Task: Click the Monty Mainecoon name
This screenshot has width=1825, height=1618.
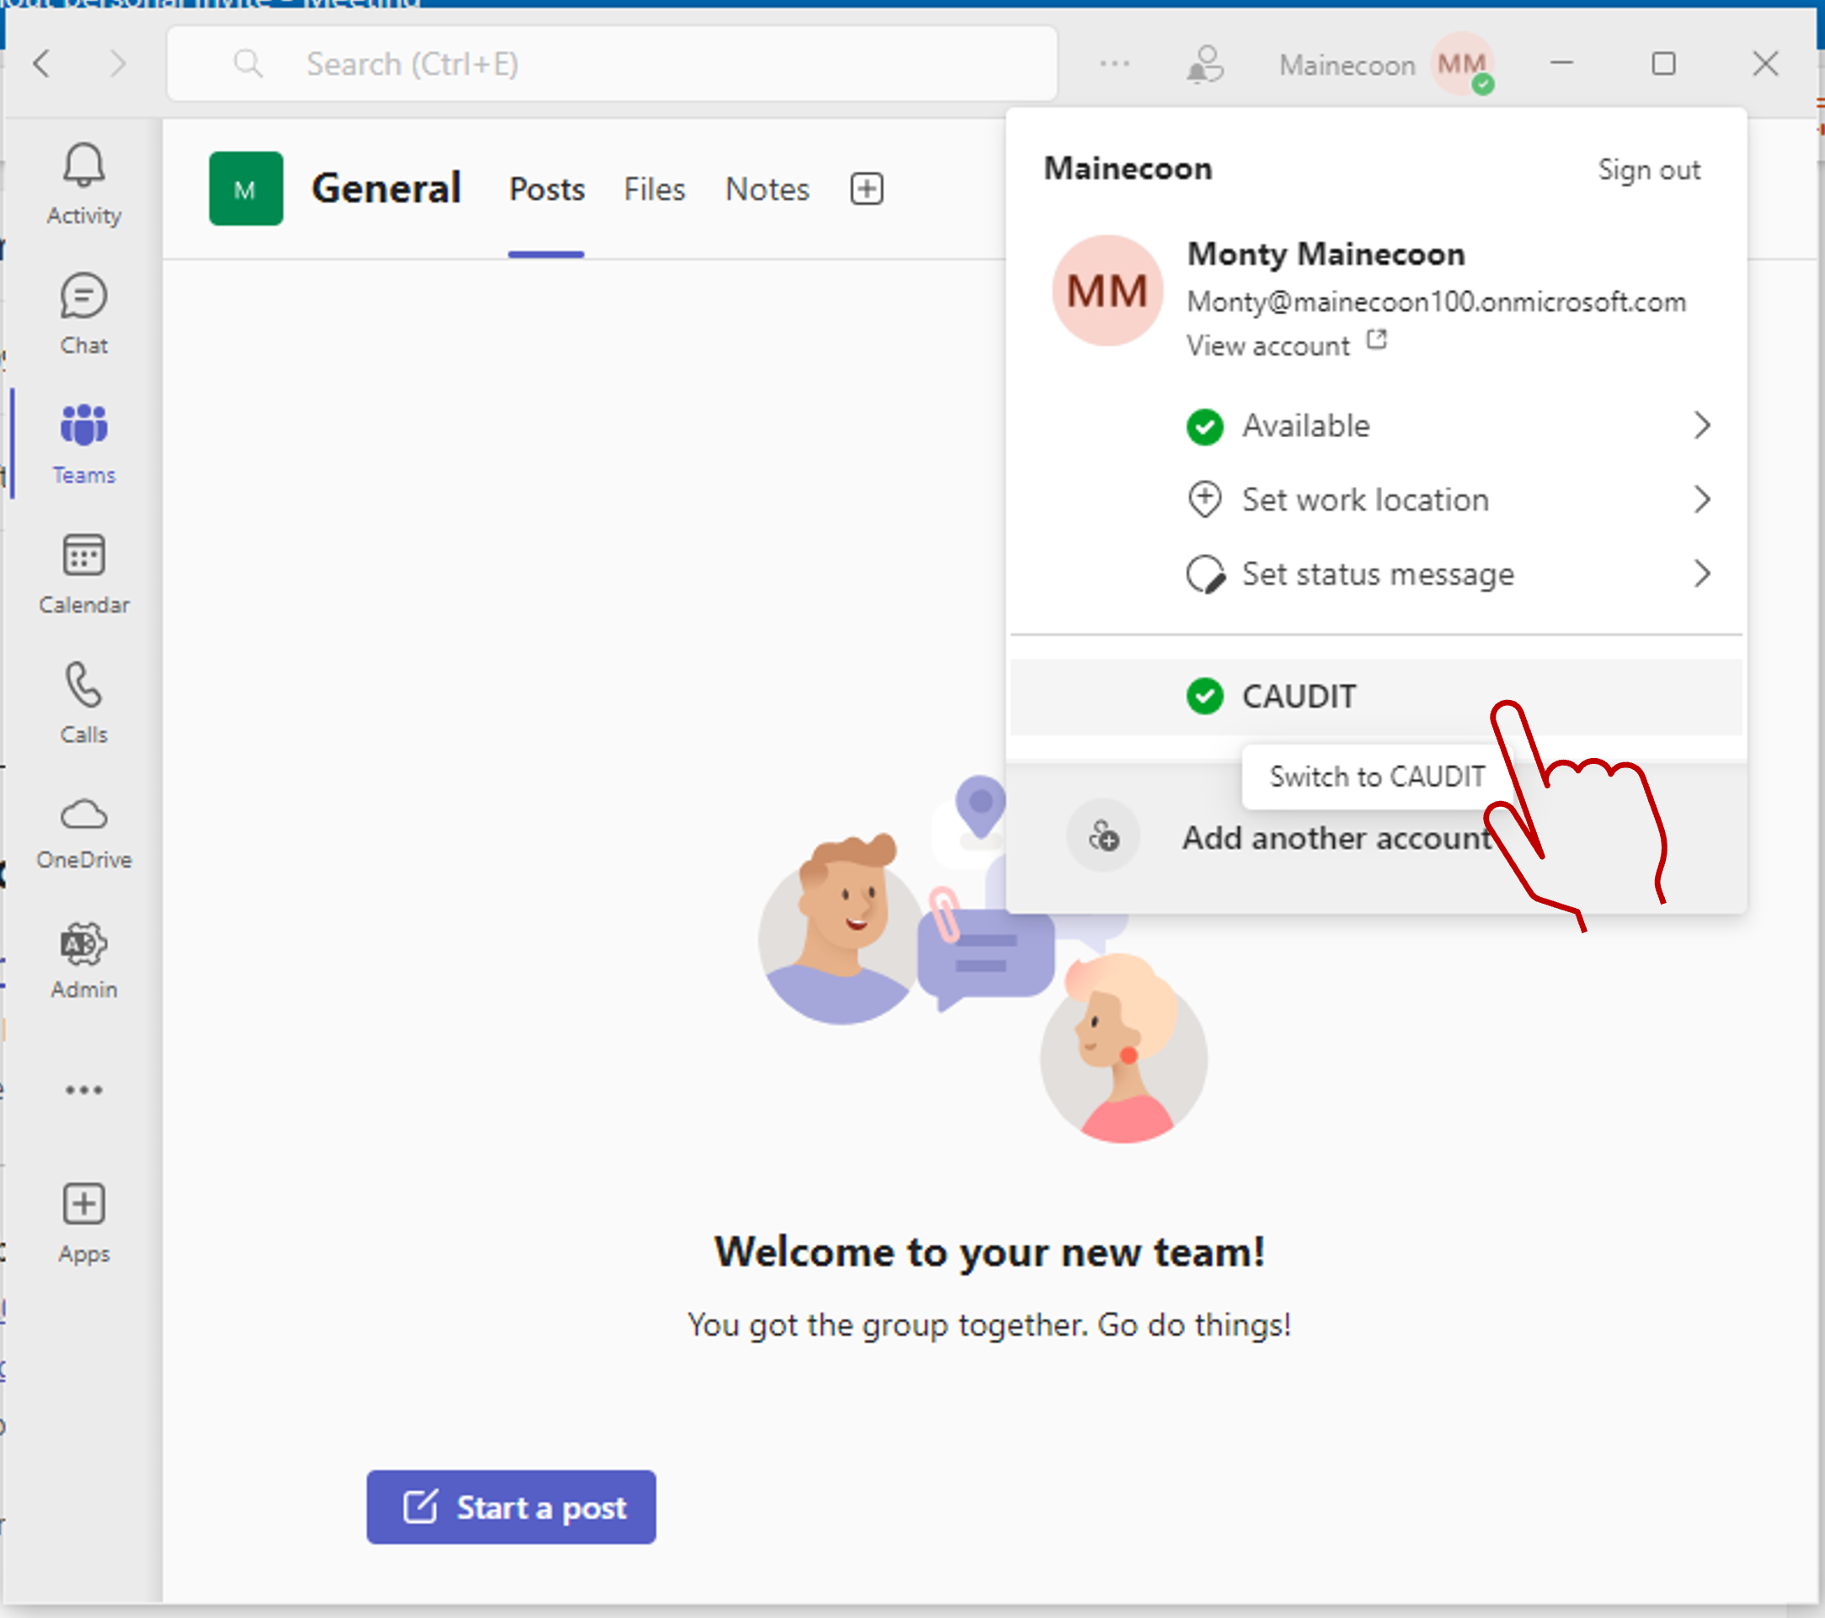Action: [x=1325, y=254]
